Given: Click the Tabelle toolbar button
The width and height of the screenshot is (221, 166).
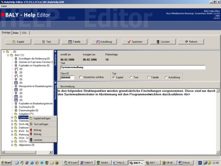Looking at the screenshot, I should pyautogui.click(x=74, y=42).
